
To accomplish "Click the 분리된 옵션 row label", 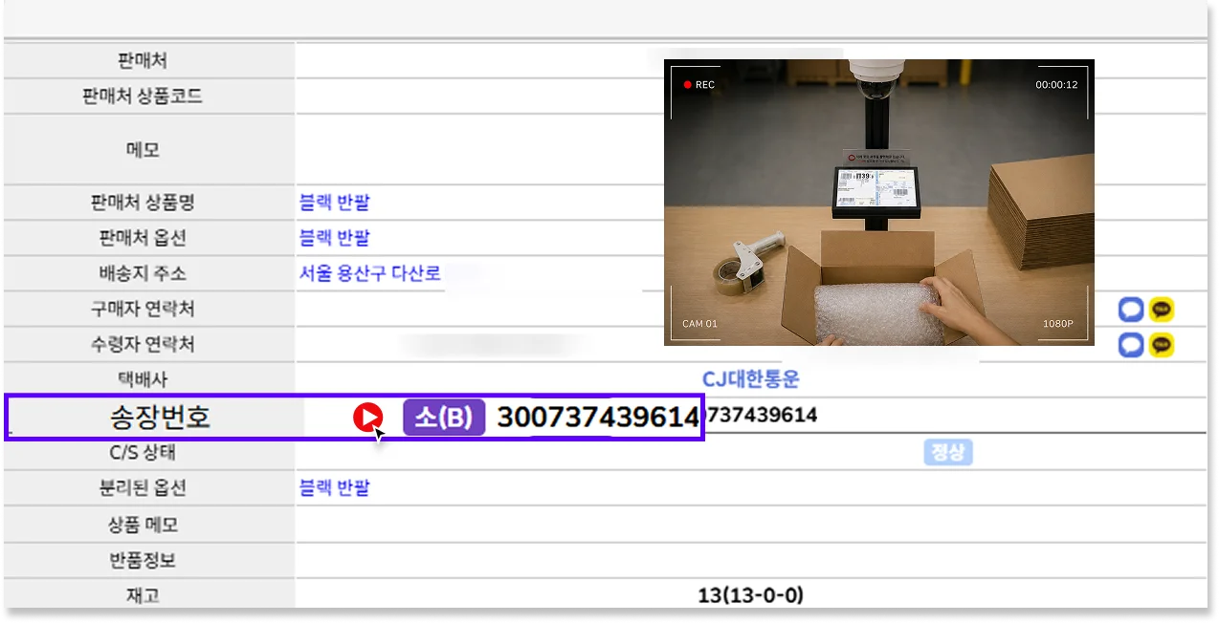I will tap(142, 488).
